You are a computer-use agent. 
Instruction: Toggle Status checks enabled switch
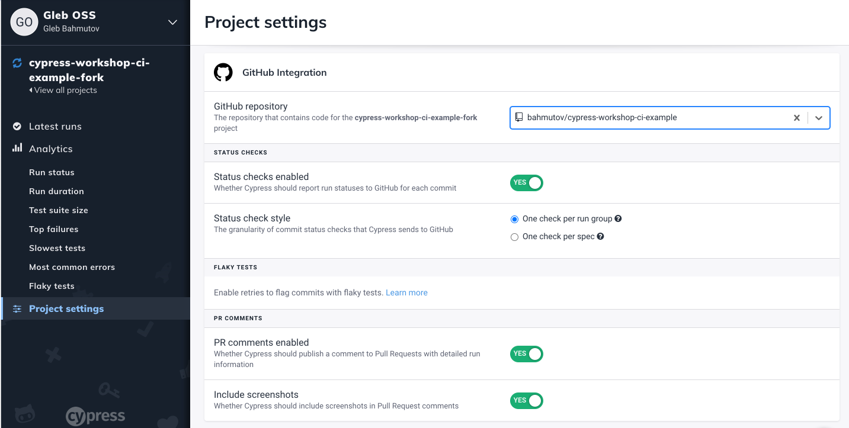(x=526, y=182)
